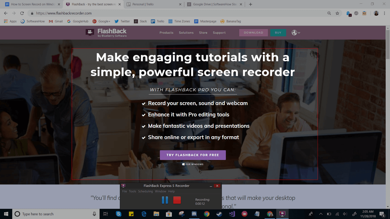The height and width of the screenshot is (219, 390).
Task: Open the Support navigation link
Action: coord(219,33)
